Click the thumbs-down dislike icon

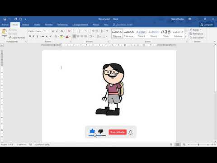[x=101, y=132]
